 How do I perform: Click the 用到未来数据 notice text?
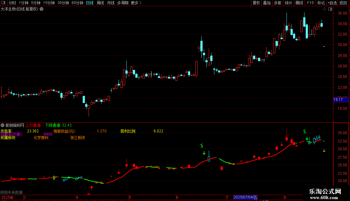[x=11, y=192]
